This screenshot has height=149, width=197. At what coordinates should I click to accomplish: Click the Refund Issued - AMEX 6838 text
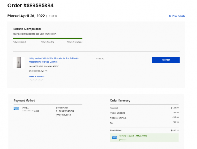tap(133, 136)
